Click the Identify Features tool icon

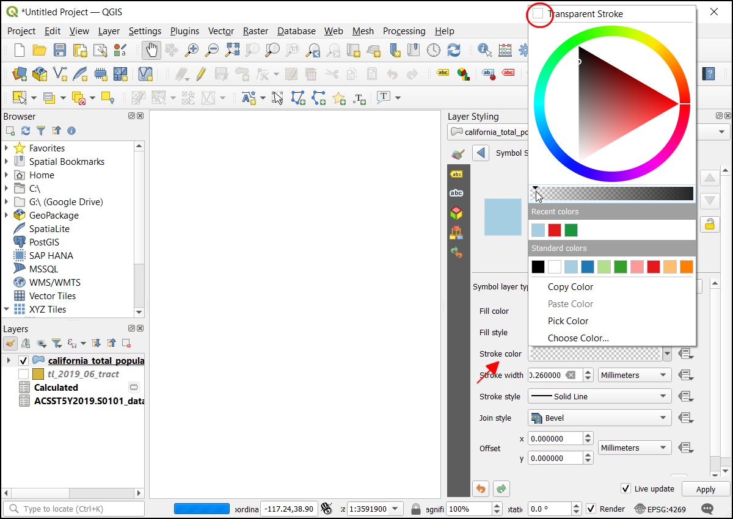click(x=485, y=50)
